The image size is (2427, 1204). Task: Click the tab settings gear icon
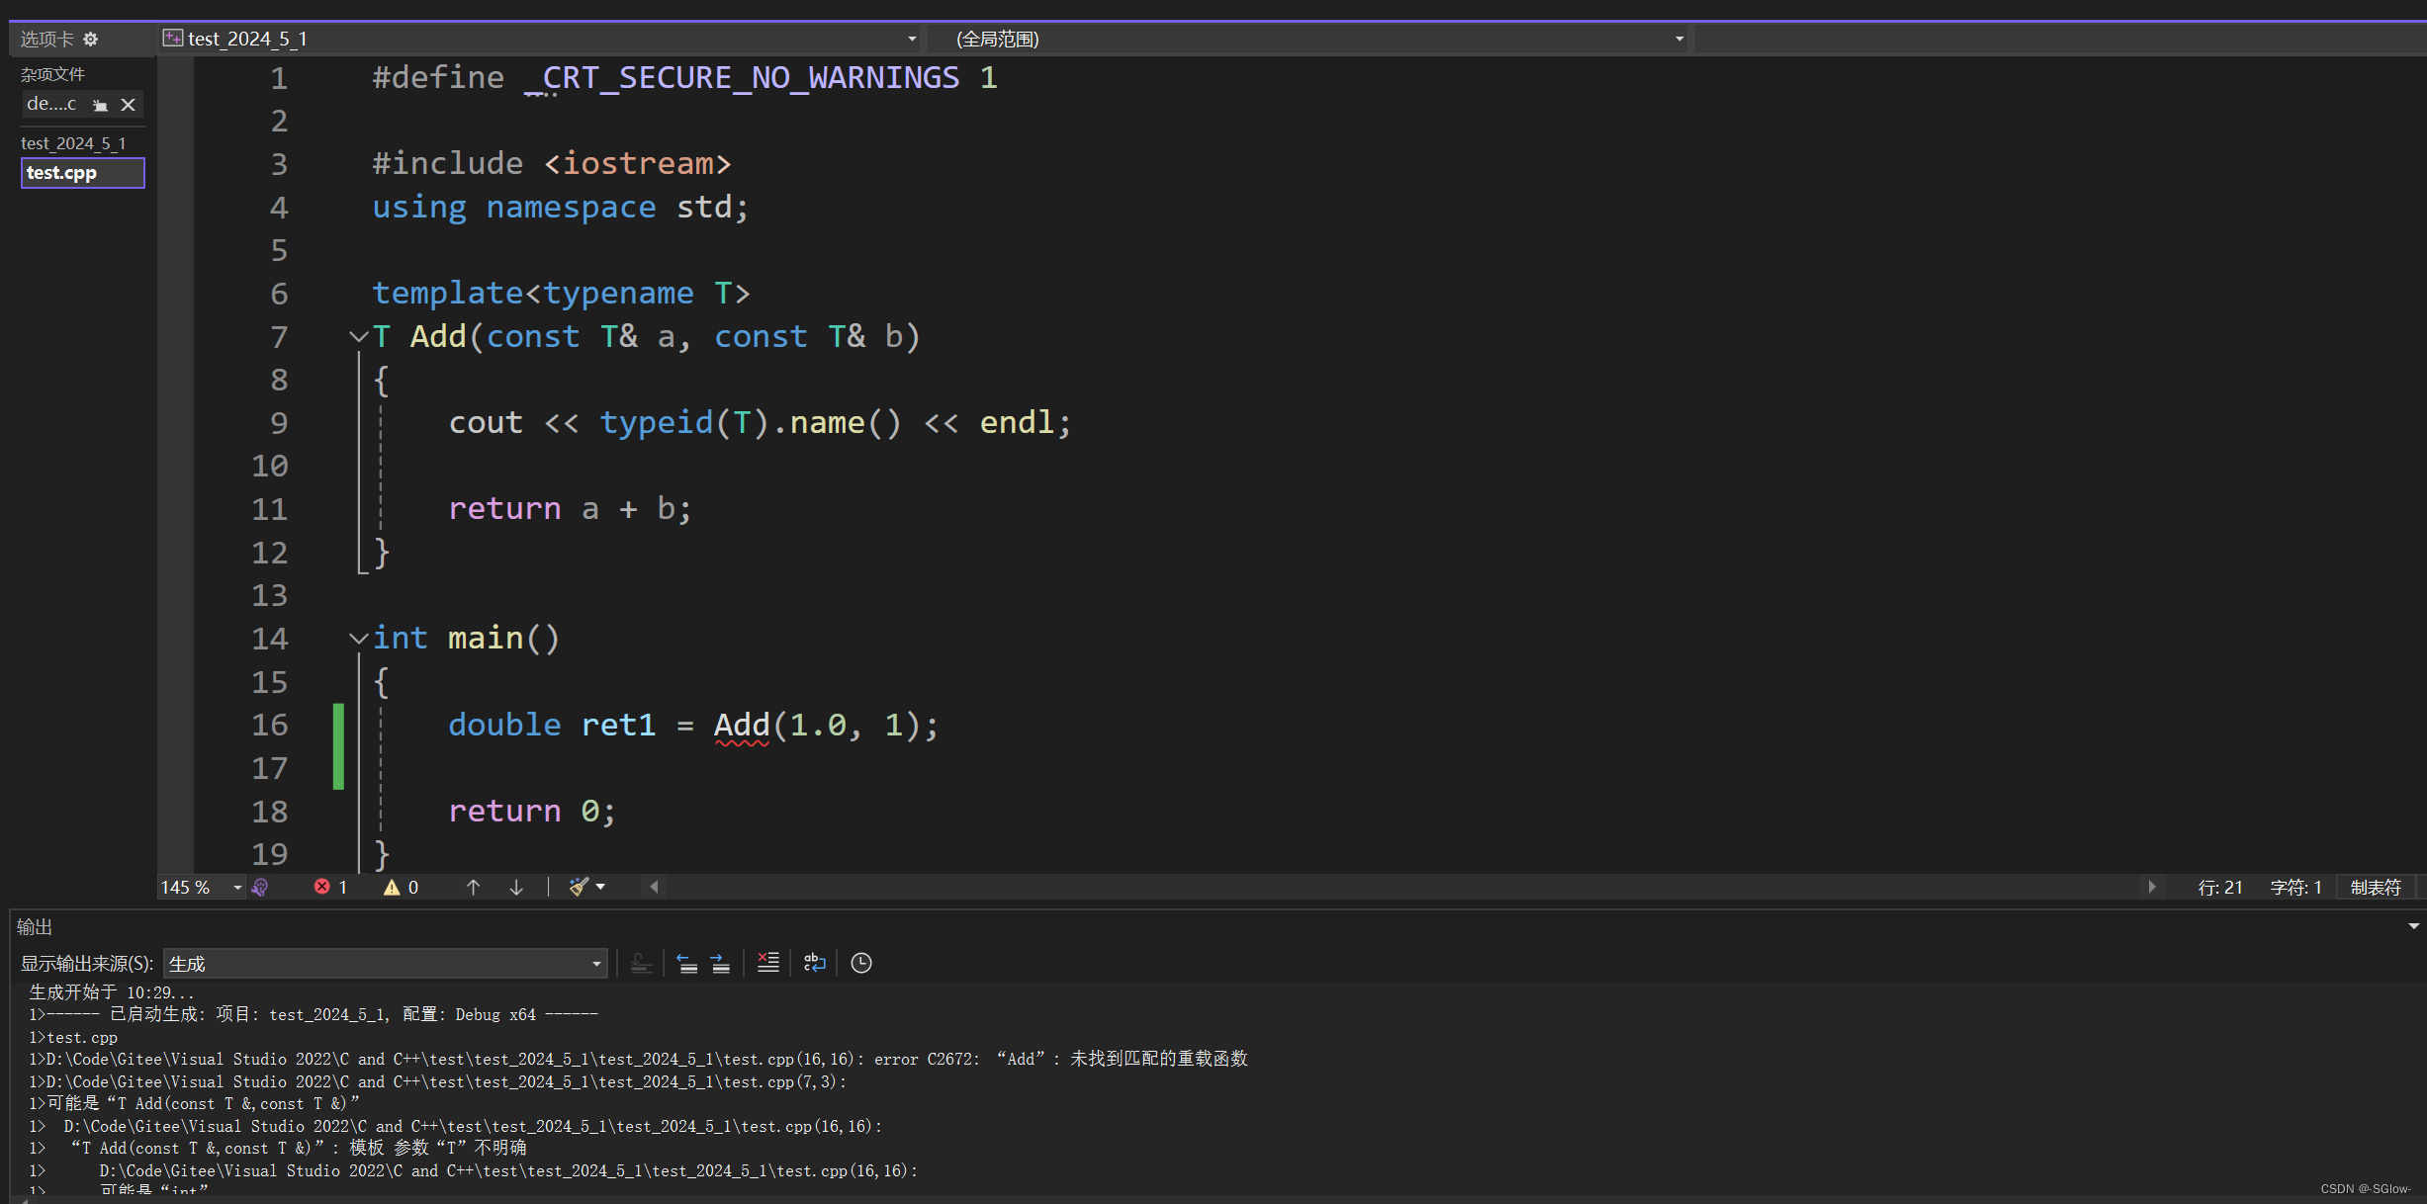tap(91, 39)
